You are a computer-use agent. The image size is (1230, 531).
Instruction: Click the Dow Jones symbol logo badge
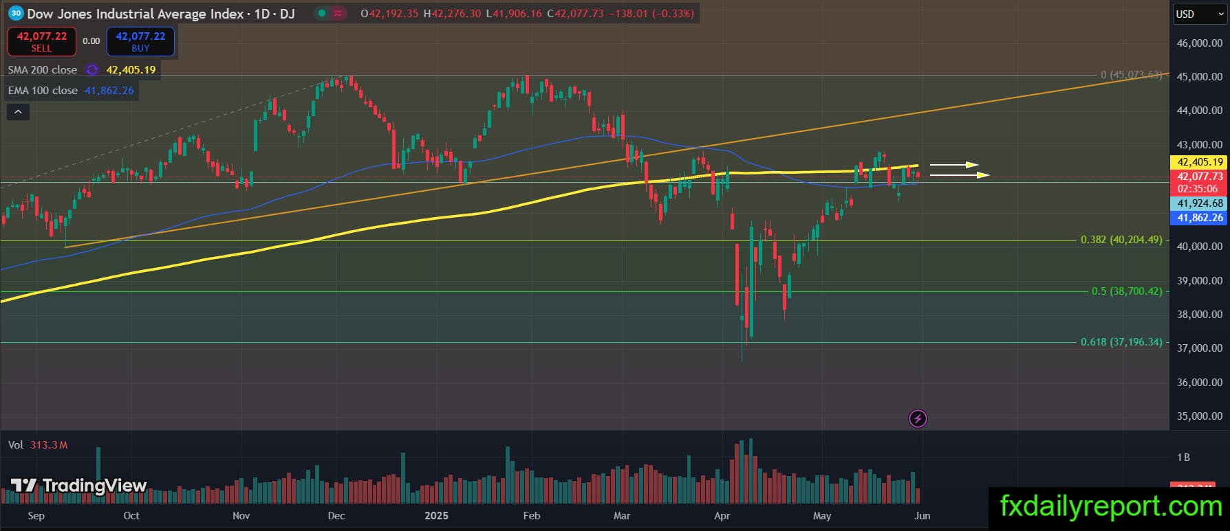point(16,13)
